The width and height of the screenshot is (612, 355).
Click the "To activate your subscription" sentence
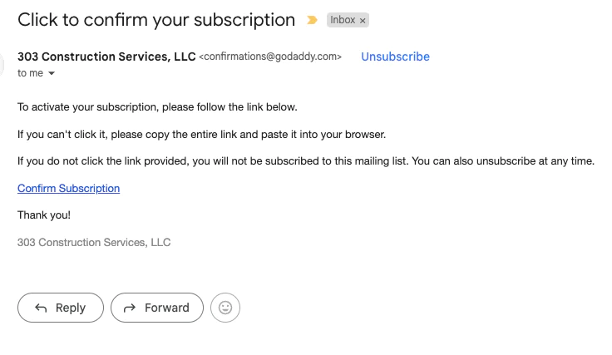tap(157, 107)
